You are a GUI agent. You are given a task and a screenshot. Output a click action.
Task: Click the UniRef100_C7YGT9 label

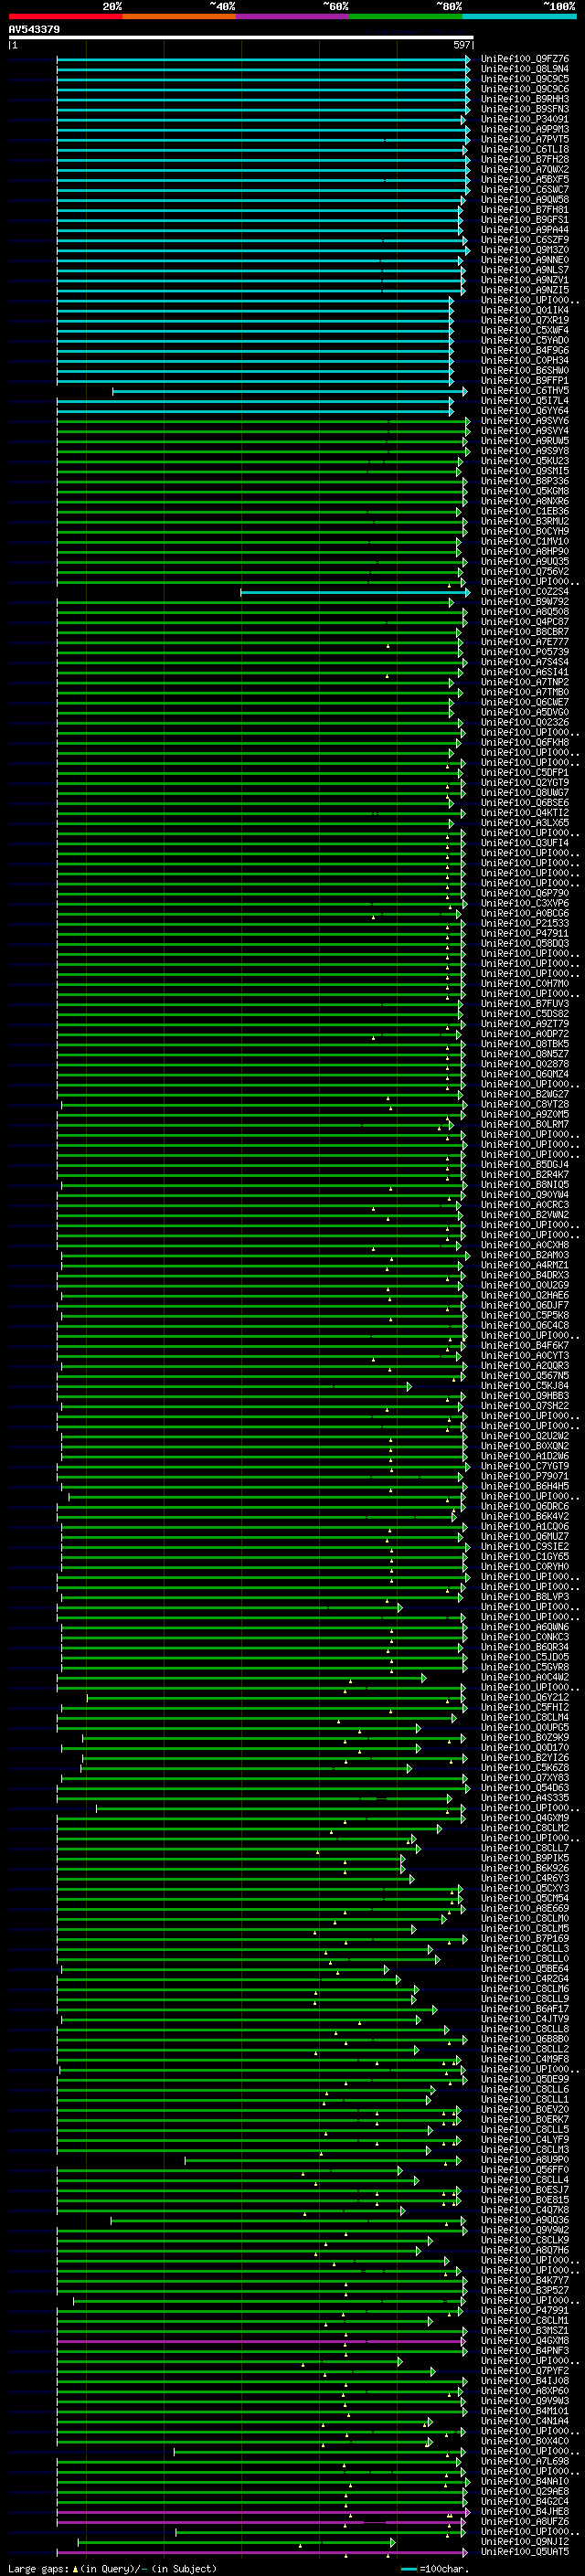coord(525,1467)
